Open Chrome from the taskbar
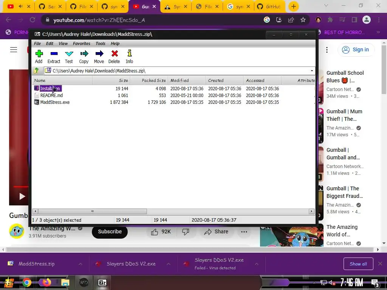387x290 pixels. coord(27,282)
